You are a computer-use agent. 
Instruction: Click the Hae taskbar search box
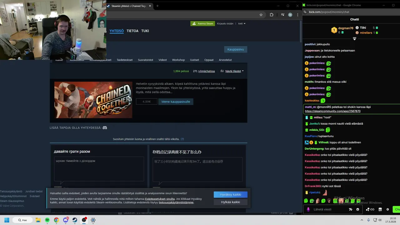(22, 220)
